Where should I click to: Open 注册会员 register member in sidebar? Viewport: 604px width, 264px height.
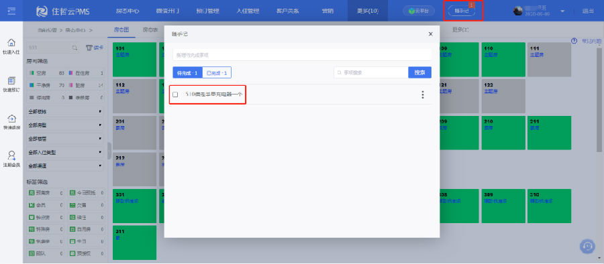pyautogui.click(x=11, y=159)
